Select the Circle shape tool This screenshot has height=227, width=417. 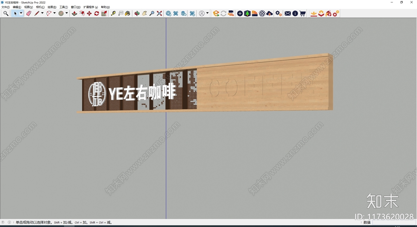(61, 14)
